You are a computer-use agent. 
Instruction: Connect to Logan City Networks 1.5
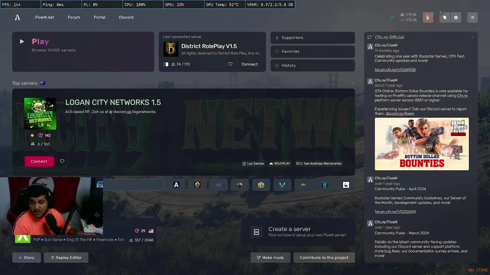(39, 162)
